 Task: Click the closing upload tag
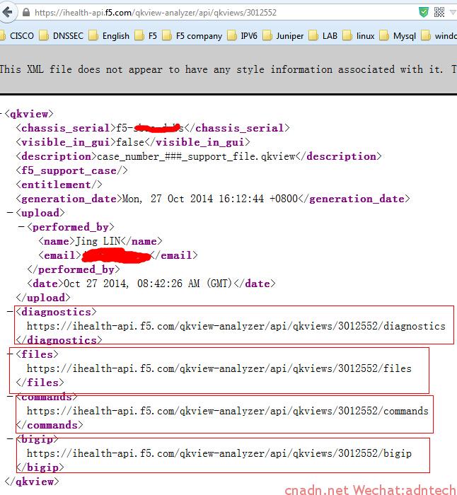tap(43, 298)
